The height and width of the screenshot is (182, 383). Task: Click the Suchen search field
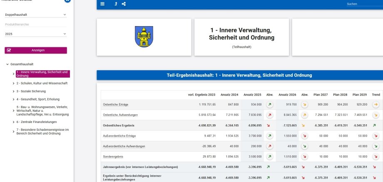362,4
